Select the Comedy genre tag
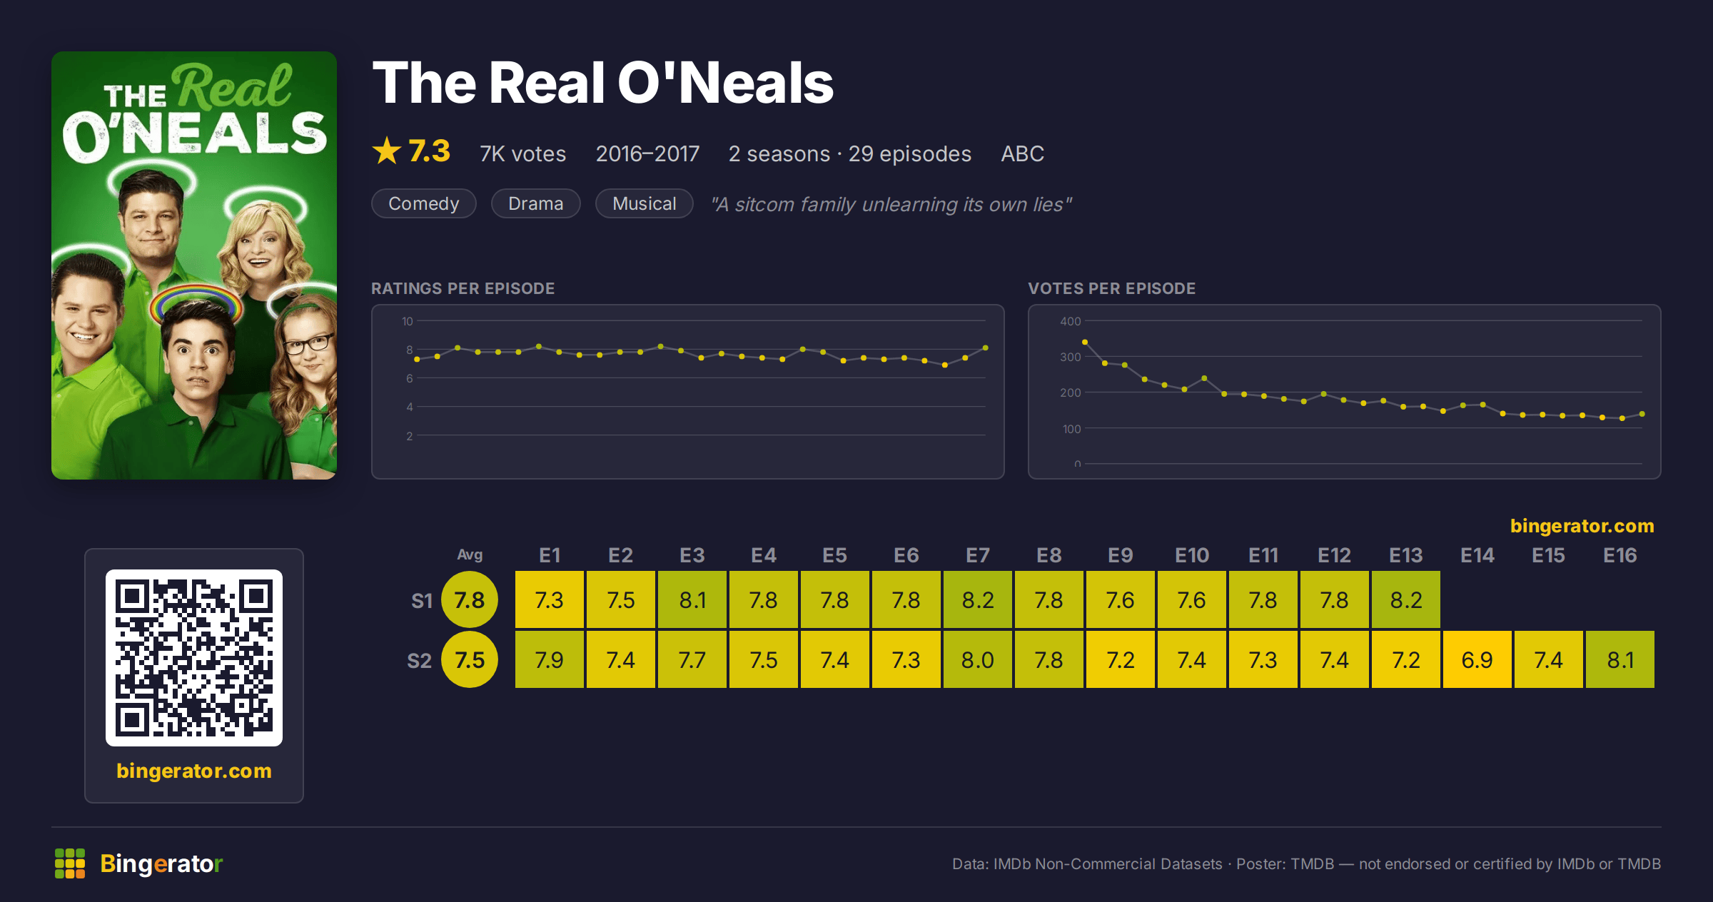Screen dimensions: 1713x902 (x=424, y=203)
